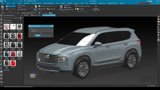
Task: Select the Mirror material
Action: [x=6, y=45]
